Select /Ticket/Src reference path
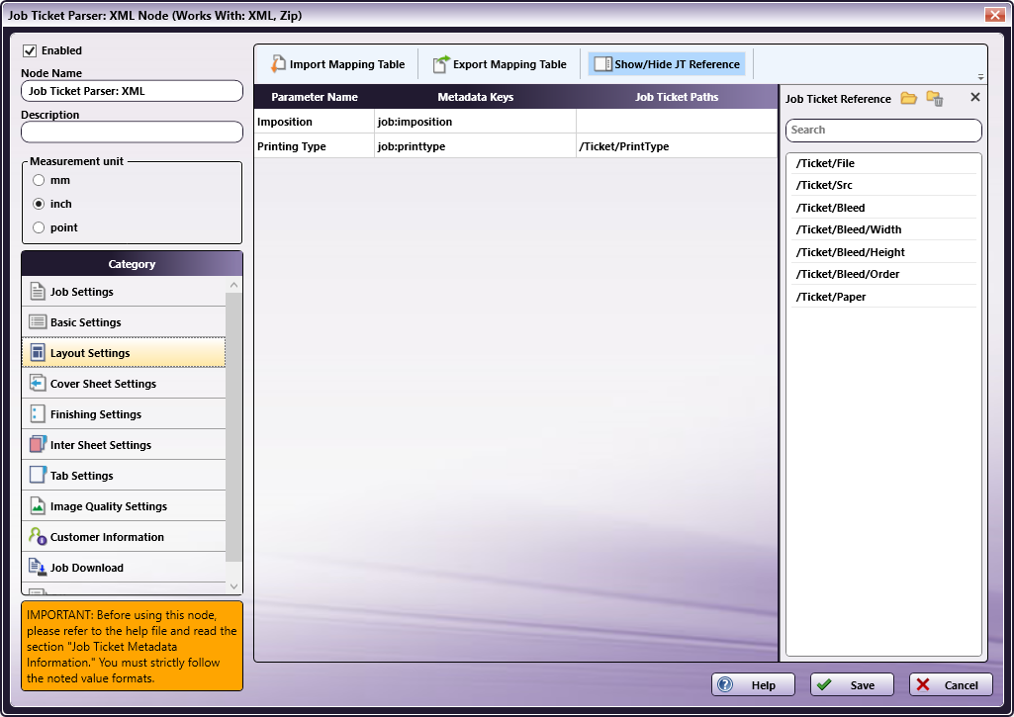The width and height of the screenshot is (1014, 717). [x=883, y=185]
